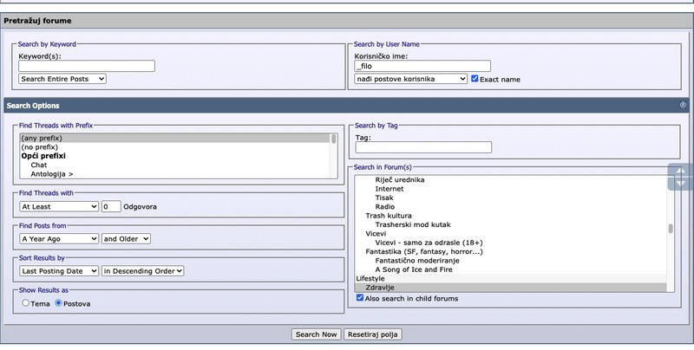Click the Search Options header bar
The image size is (694, 350).
(346, 105)
